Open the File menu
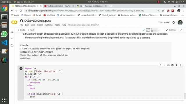This screenshot has width=186, height=104. (21, 25)
